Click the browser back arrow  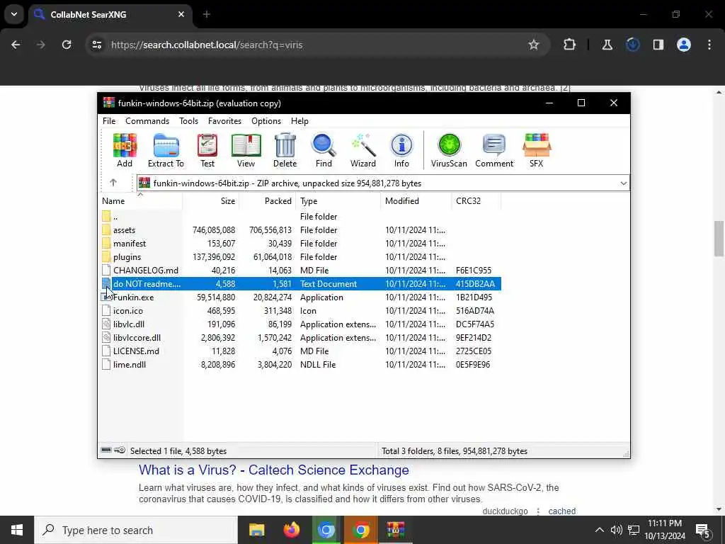click(x=16, y=45)
